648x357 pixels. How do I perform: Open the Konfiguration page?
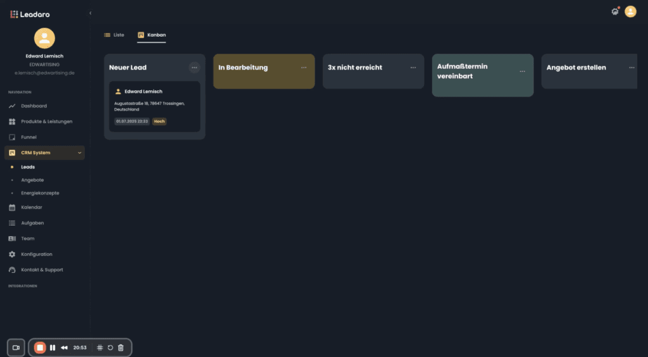(x=45, y=255)
